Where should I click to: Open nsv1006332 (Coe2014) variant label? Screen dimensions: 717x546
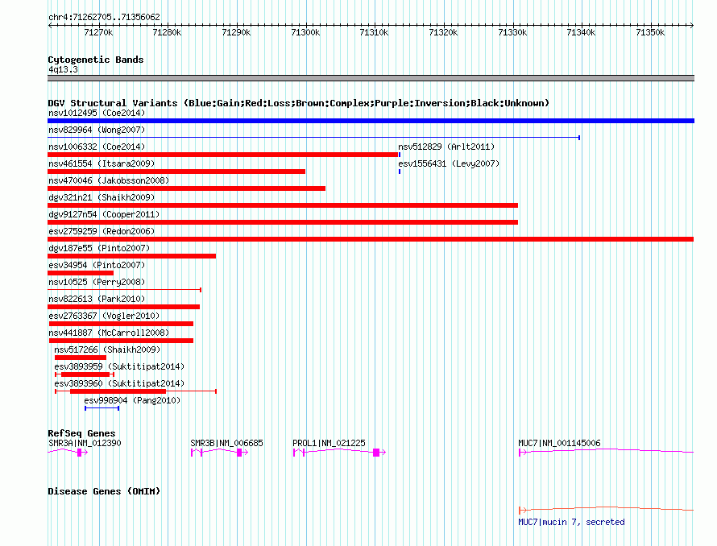[97, 147]
